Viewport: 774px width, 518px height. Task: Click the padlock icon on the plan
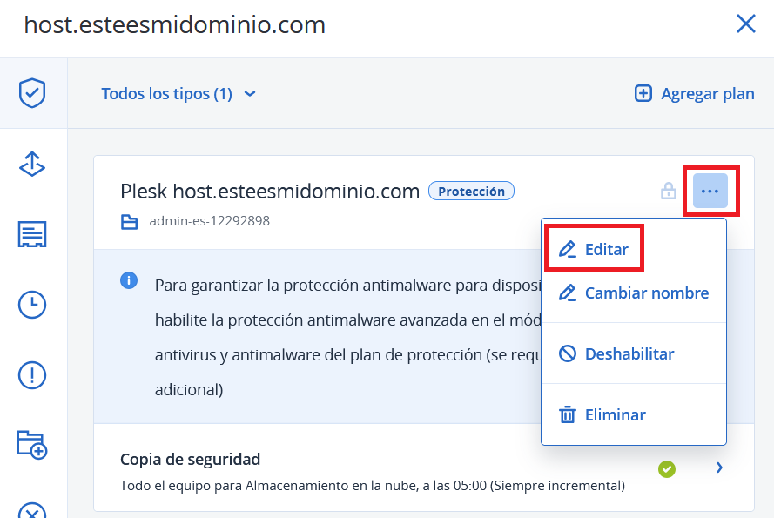(x=669, y=191)
